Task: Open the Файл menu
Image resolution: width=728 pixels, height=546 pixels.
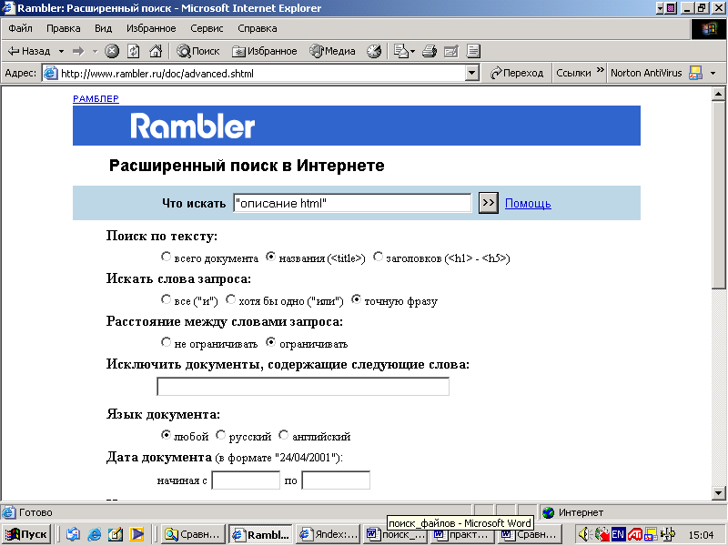Action: (20, 28)
